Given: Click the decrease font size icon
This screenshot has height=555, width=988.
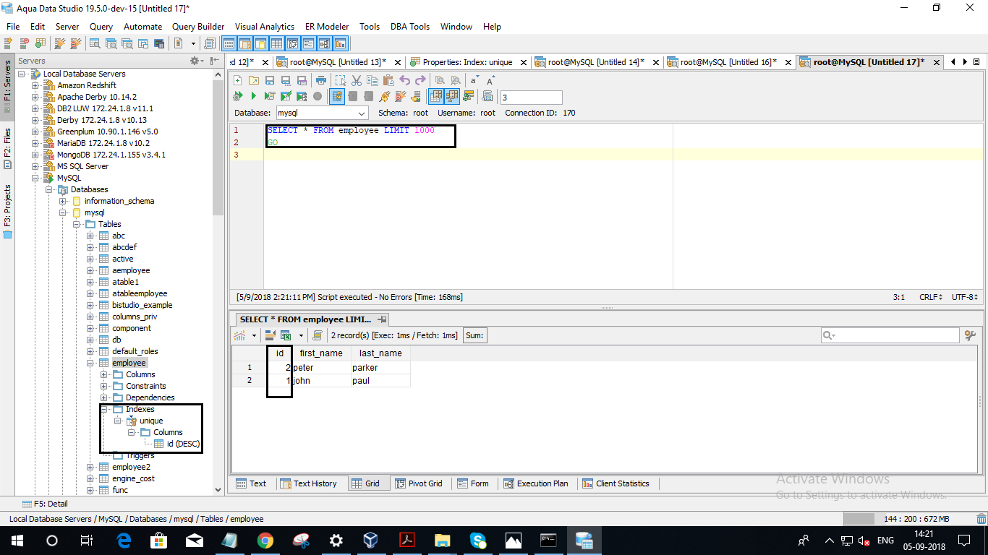Looking at the screenshot, I should pyautogui.click(x=474, y=80).
